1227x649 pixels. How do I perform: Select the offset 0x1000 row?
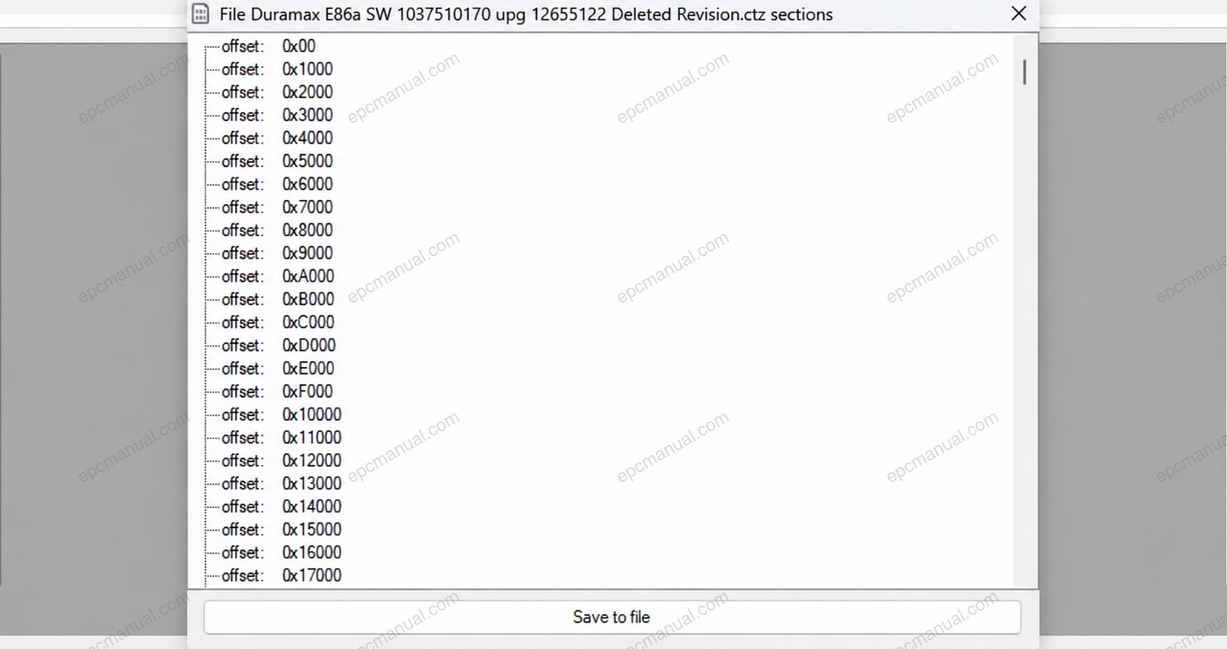tap(277, 69)
